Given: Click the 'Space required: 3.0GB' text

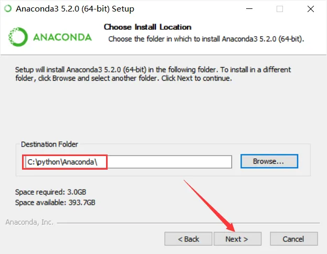Looking at the screenshot, I should click(x=51, y=192).
